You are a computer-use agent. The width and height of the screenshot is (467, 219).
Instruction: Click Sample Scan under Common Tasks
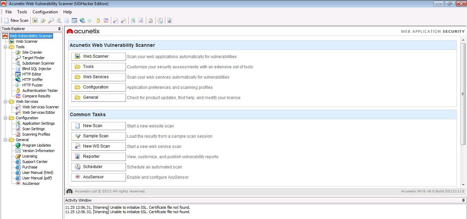(99, 136)
